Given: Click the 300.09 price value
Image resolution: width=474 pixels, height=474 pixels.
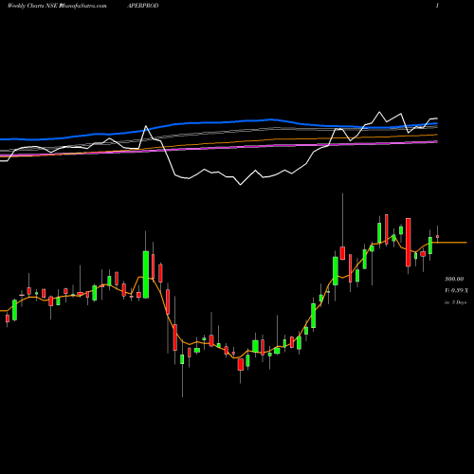Looking at the screenshot, I should click(454, 279).
